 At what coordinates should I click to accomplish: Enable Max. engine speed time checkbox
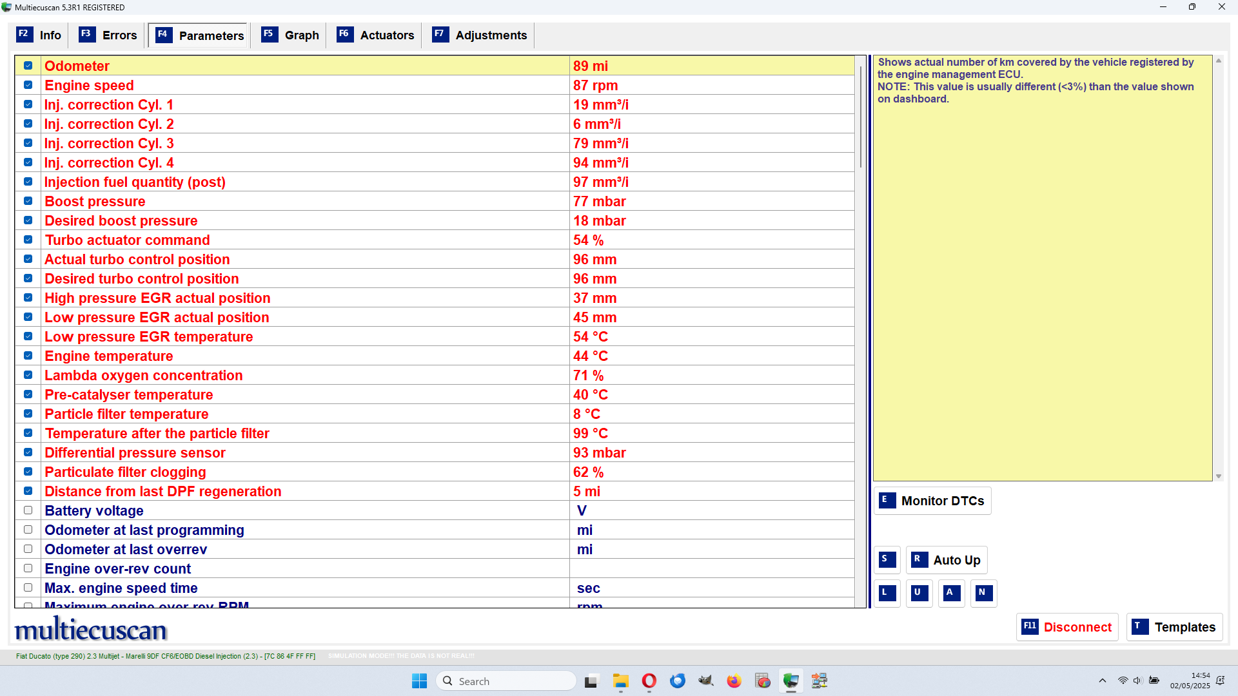pos(28,588)
